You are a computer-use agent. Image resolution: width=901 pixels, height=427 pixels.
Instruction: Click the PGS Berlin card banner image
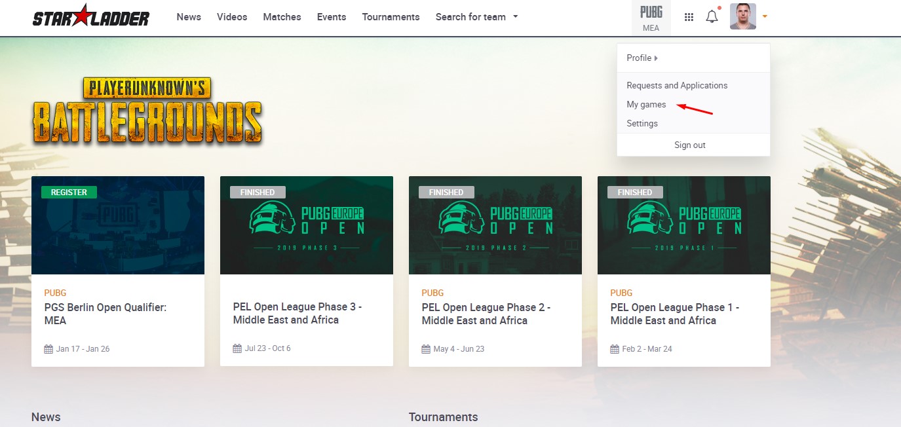point(118,225)
